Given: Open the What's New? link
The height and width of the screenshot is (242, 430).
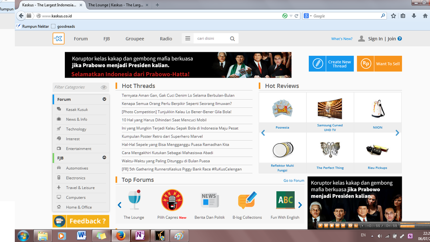Looking at the screenshot, I should [342, 39].
